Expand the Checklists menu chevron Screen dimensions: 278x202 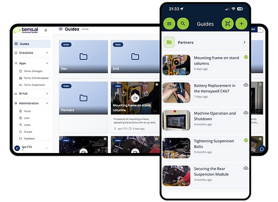(x=47, y=53)
